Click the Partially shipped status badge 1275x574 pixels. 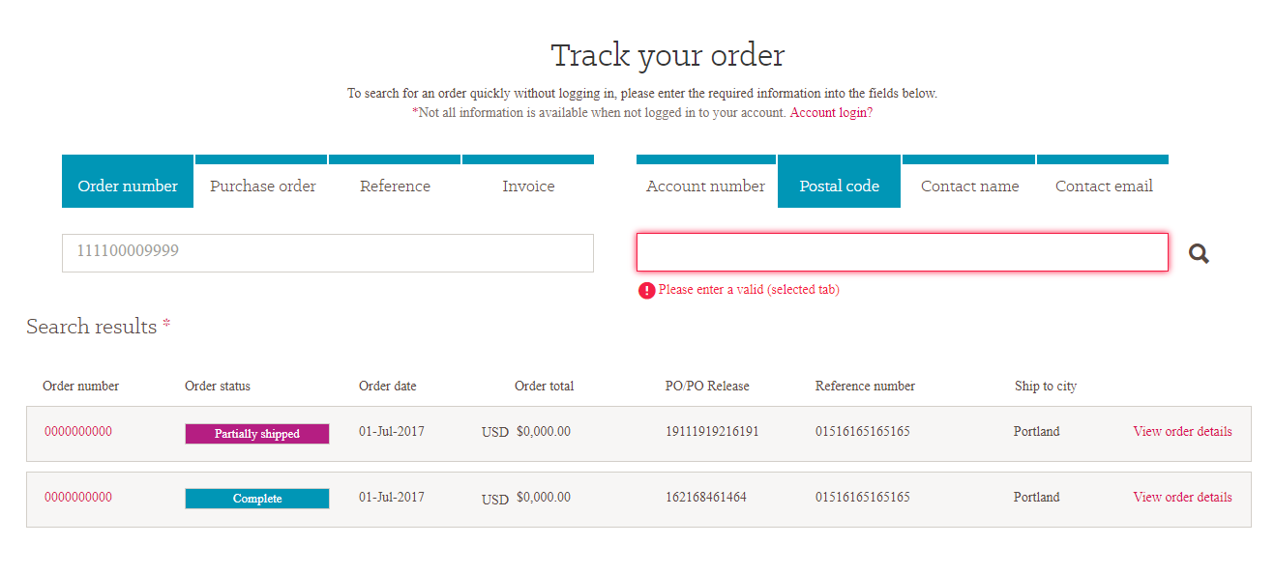(256, 434)
